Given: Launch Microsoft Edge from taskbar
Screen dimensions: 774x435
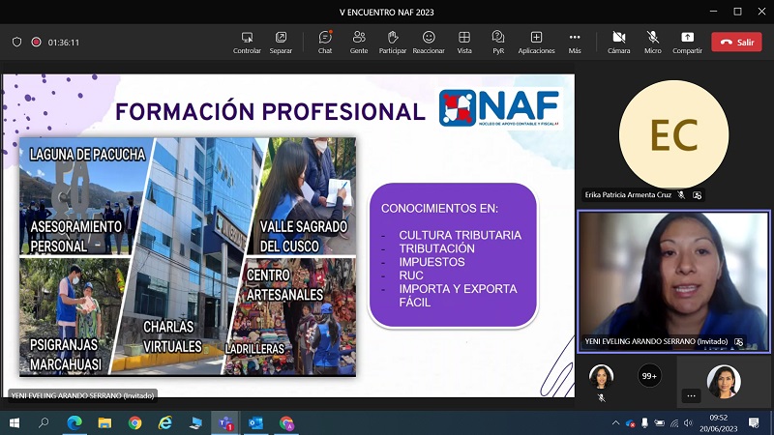Looking at the screenshot, I should tap(74, 423).
